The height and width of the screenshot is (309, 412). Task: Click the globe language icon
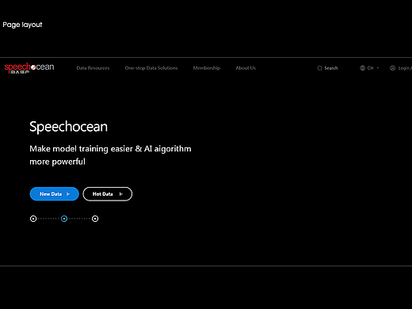[x=362, y=68]
